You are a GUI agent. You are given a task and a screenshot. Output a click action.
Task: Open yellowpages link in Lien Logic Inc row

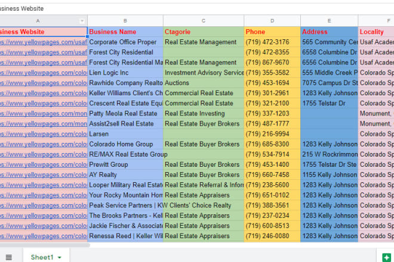44,73
